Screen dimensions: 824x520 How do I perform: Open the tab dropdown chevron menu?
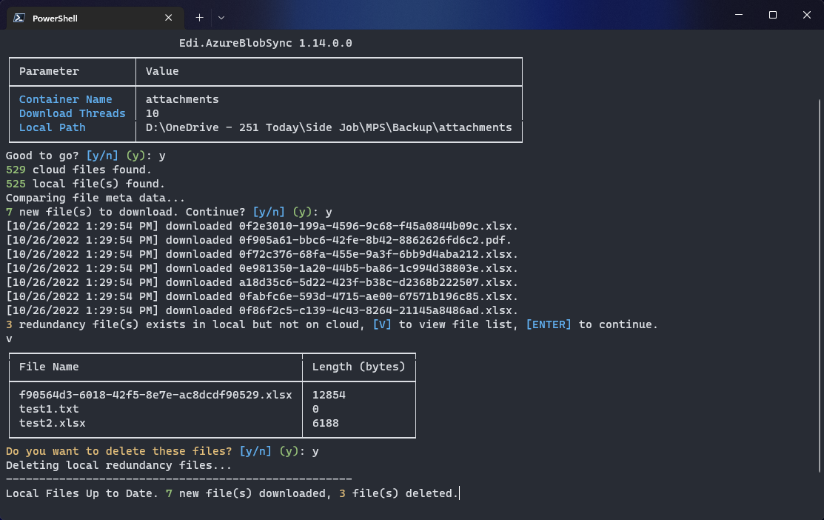coord(221,17)
